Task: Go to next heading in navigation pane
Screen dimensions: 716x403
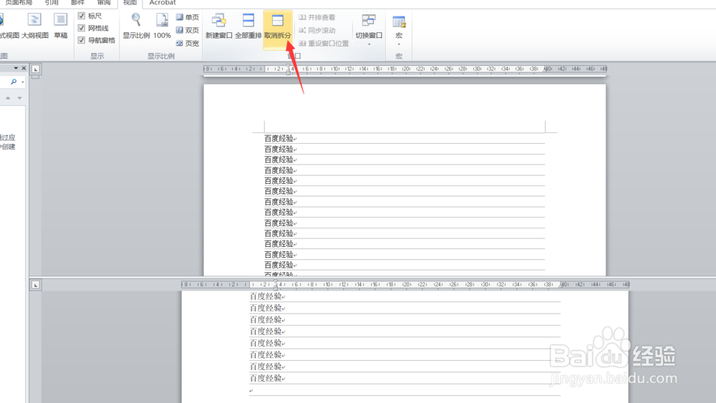Action: pos(19,97)
